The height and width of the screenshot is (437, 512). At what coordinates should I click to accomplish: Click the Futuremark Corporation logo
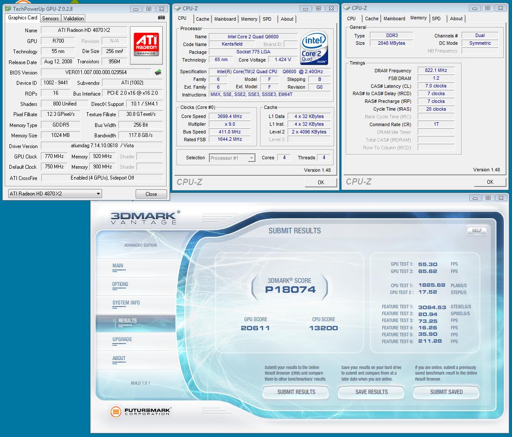pos(141,412)
